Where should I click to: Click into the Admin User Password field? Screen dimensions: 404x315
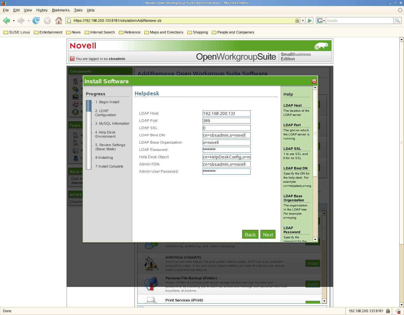[x=227, y=172]
